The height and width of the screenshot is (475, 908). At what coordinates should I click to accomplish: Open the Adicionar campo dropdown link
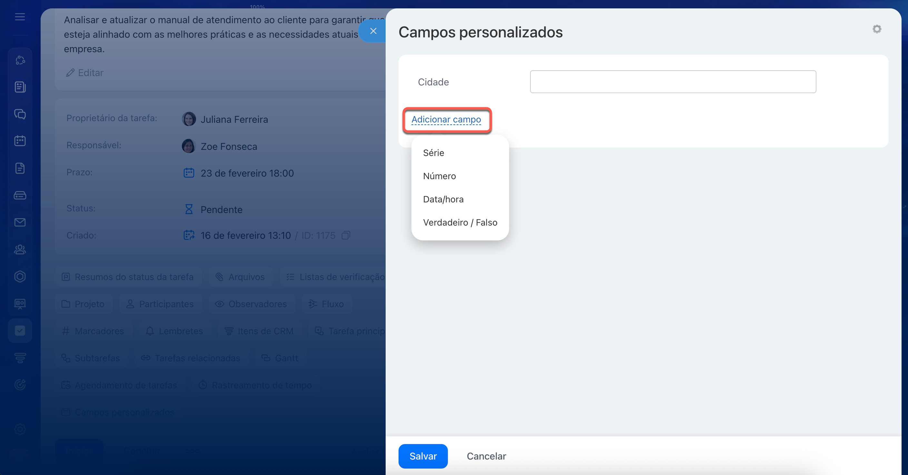446,120
